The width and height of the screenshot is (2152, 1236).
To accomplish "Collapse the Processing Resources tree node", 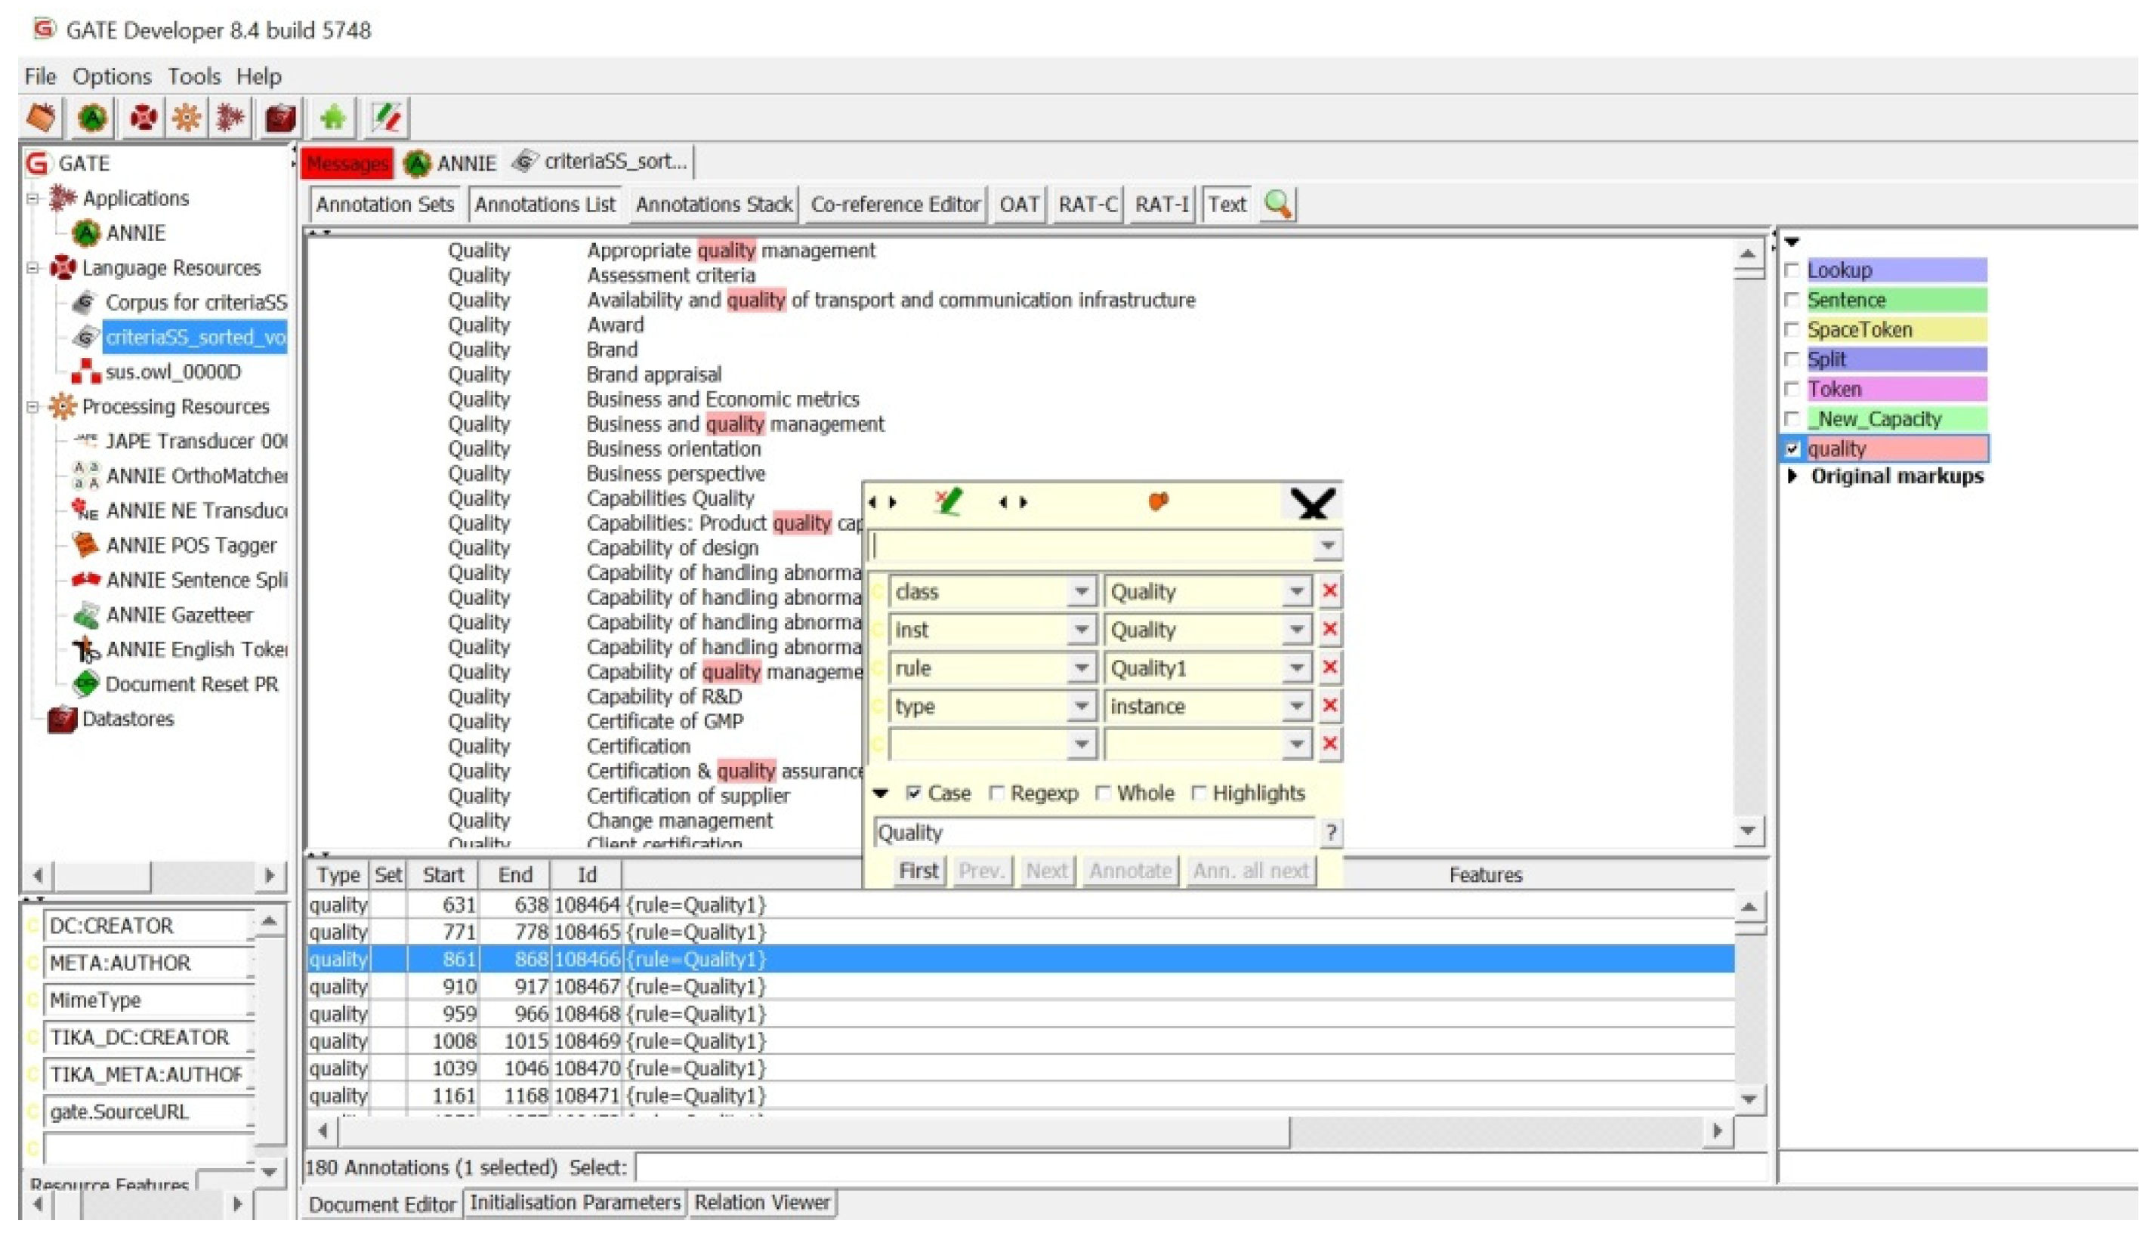I will 33,407.
